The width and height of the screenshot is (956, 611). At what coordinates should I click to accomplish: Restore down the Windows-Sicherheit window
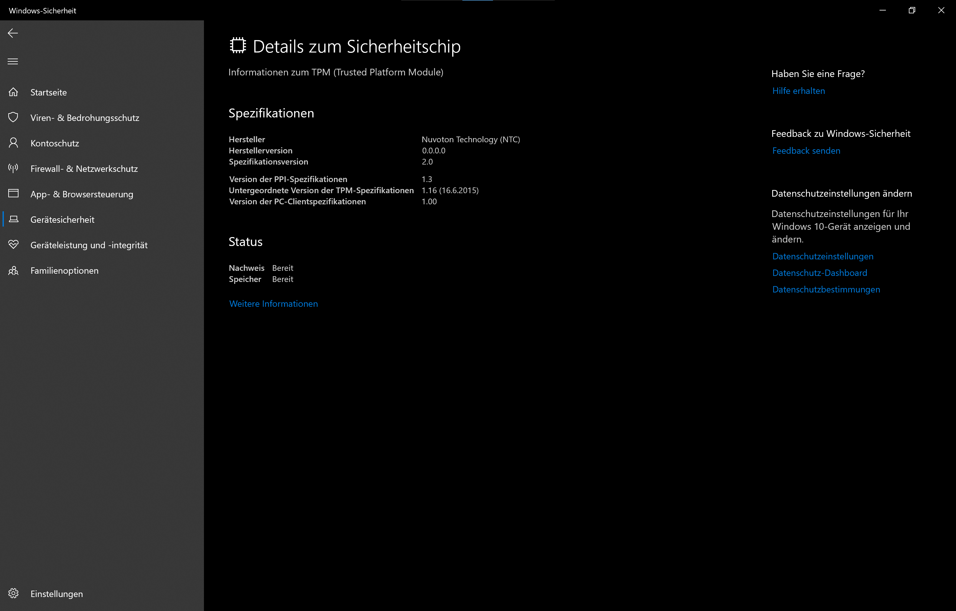click(x=911, y=10)
